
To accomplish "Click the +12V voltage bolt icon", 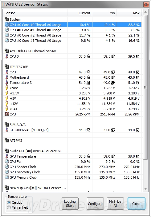I will click(6, 103).
